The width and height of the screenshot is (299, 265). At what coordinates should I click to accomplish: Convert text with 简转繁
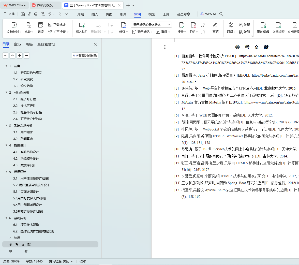244,25
